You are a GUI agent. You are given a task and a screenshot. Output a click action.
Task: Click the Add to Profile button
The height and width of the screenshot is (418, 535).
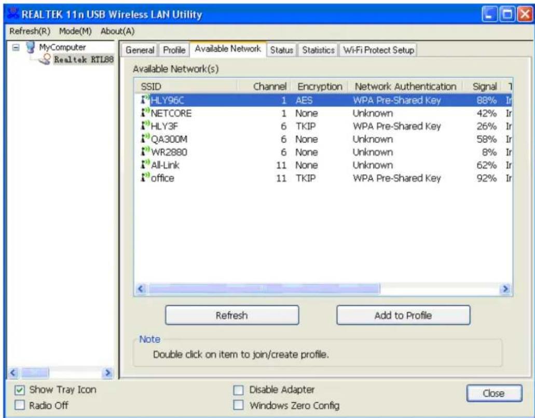pyautogui.click(x=403, y=315)
